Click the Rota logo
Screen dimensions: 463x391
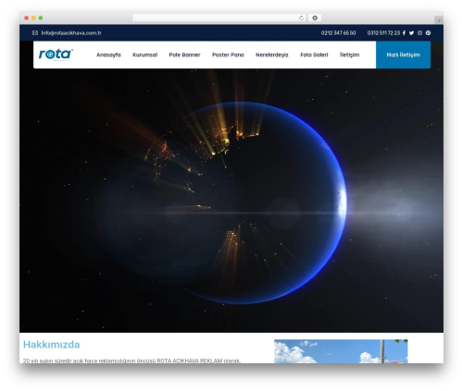pyautogui.click(x=56, y=55)
